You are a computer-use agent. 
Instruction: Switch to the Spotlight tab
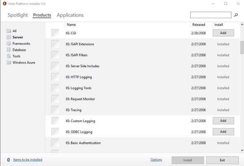(17, 15)
